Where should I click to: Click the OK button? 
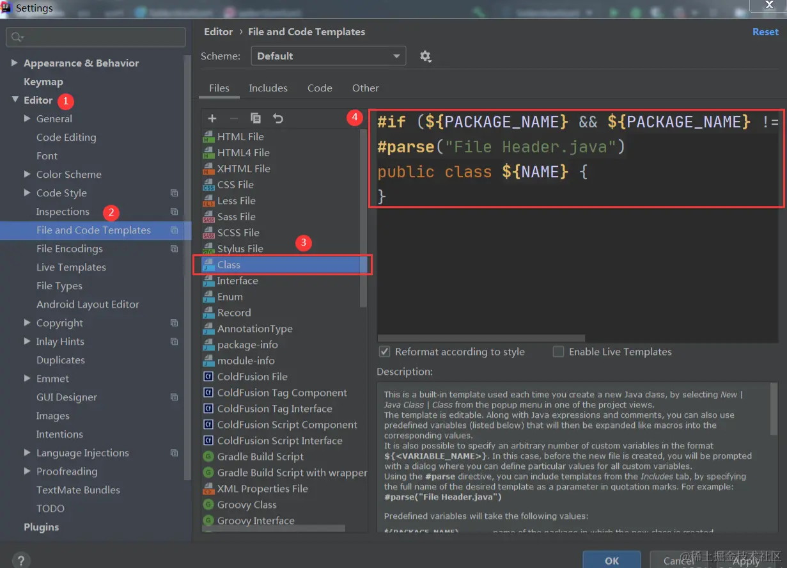[x=612, y=560]
